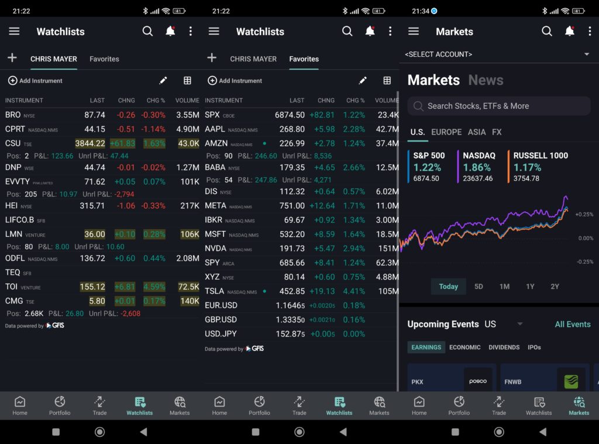
Task: Tap the pencil icon to edit CHRIS MAYER watchlist
Action: tap(163, 80)
